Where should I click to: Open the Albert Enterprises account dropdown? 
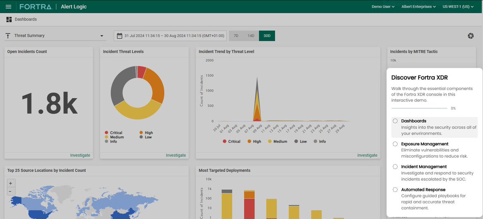pyautogui.click(x=419, y=7)
